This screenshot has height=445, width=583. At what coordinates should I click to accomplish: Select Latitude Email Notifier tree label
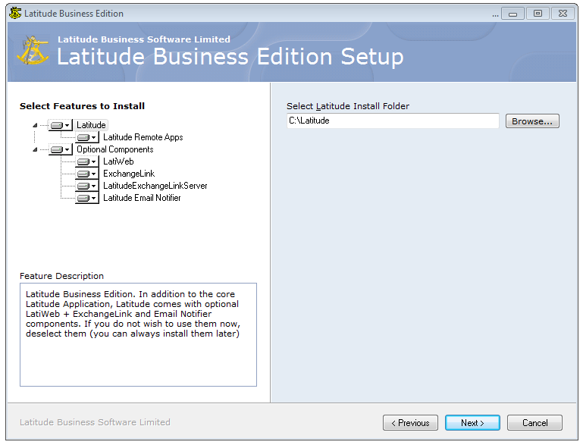142,198
